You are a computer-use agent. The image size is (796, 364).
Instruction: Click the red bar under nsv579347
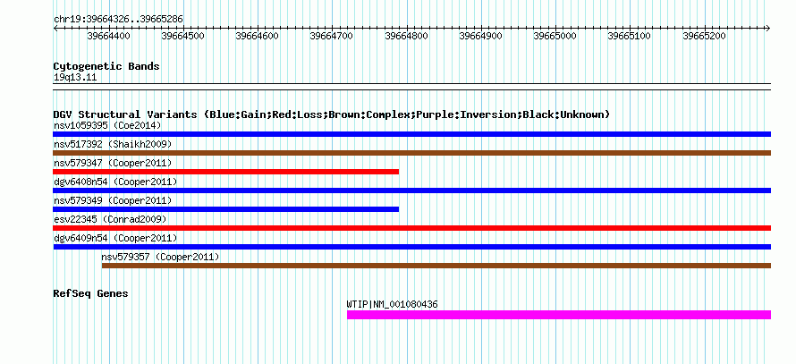click(x=226, y=172)
